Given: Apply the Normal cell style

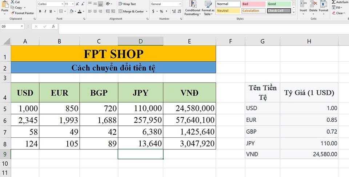Looking at the screenshot, I should 228,4.
